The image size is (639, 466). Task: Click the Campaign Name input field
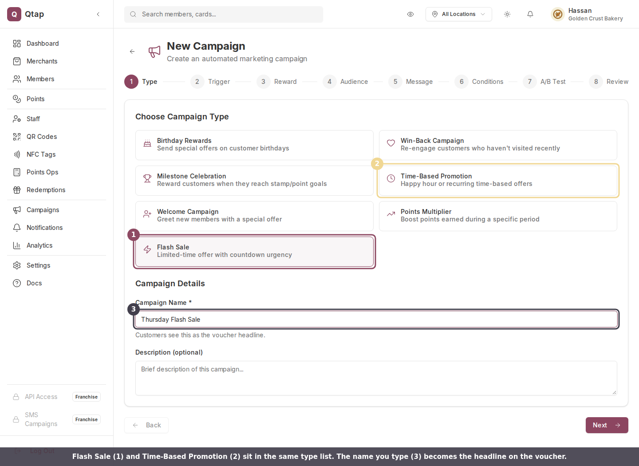[376, 320]
